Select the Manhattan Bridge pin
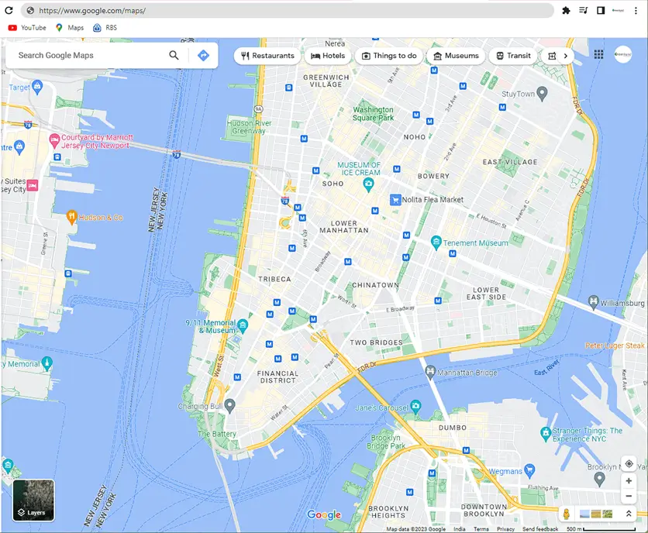This screenshot has height=533, width=648. (430, 371)
